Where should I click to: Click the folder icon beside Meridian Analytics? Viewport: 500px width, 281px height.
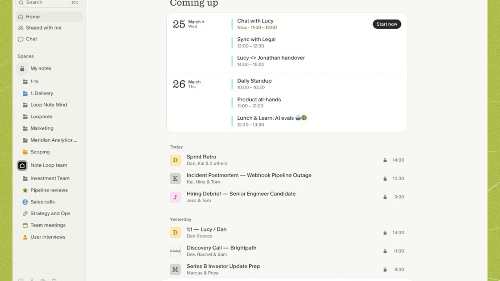25,140
